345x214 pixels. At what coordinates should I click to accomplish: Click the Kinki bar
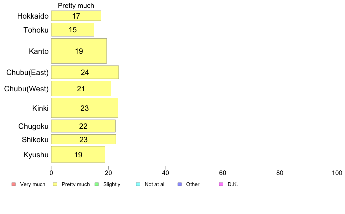(85, 108)
